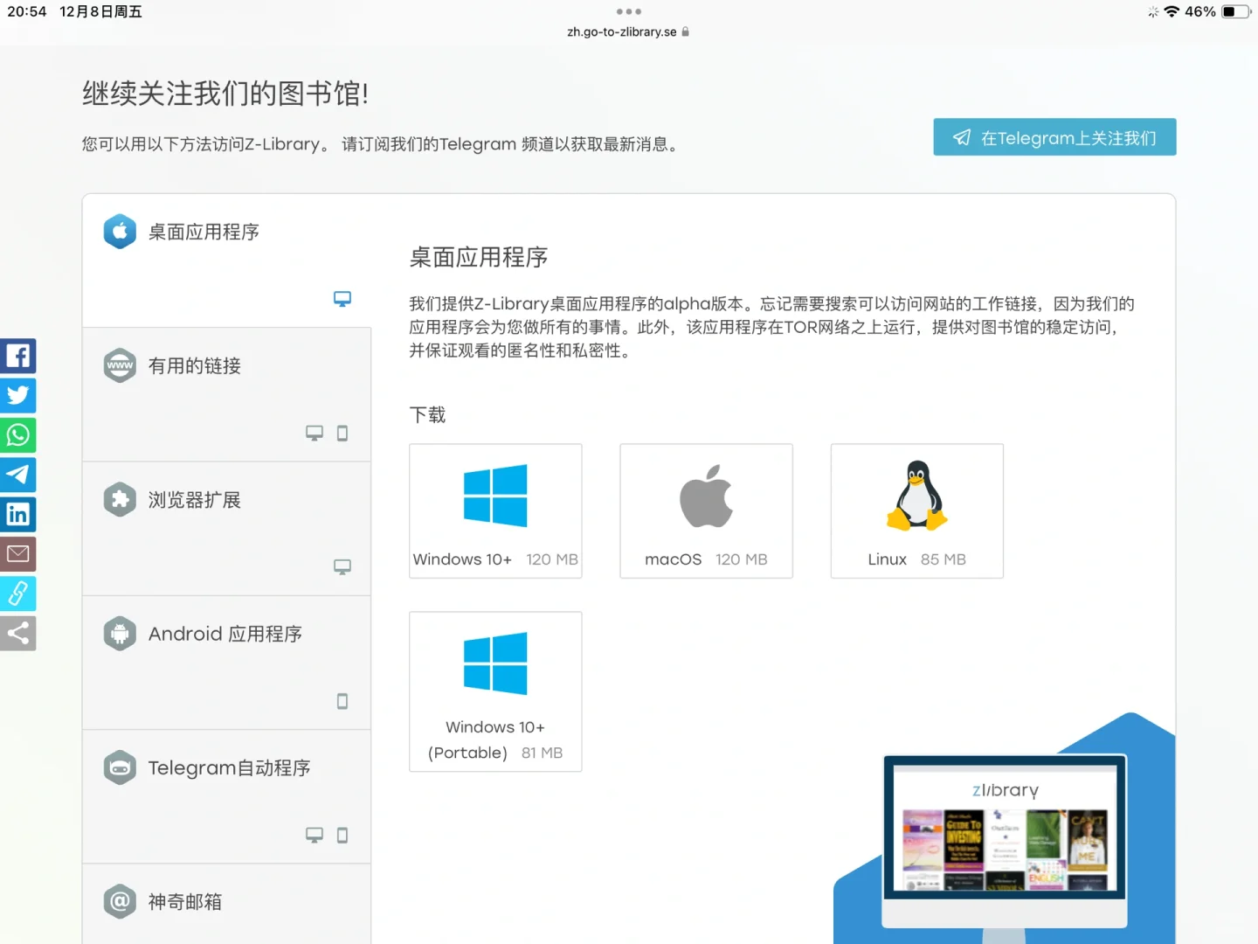Share page on LinkedIn

coord(17,514)
